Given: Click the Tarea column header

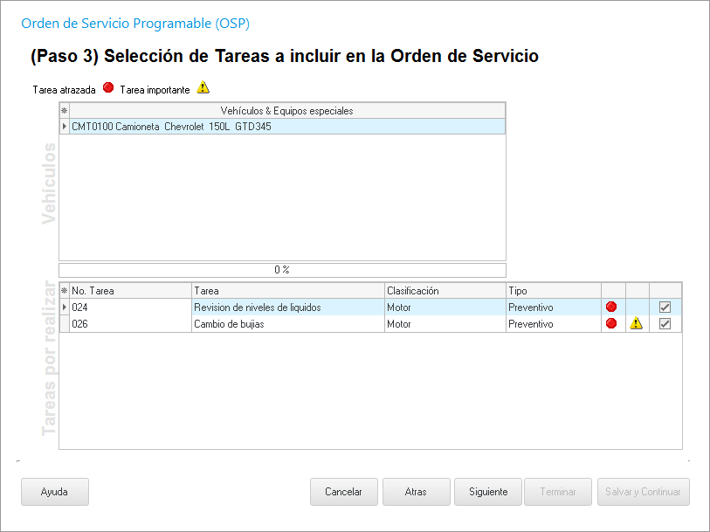Looking at the screenshot, I should tap(287, 291).
